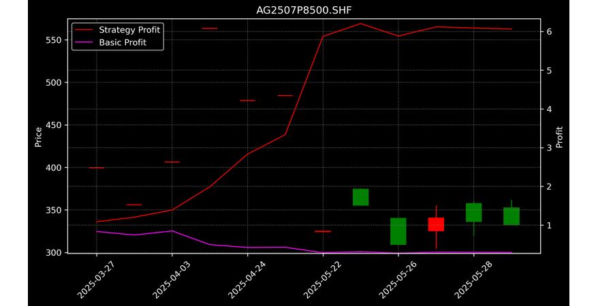Click the 3 profit tick label
The width and height of the screenshot is (598, 306).
(x=549, y=148)
